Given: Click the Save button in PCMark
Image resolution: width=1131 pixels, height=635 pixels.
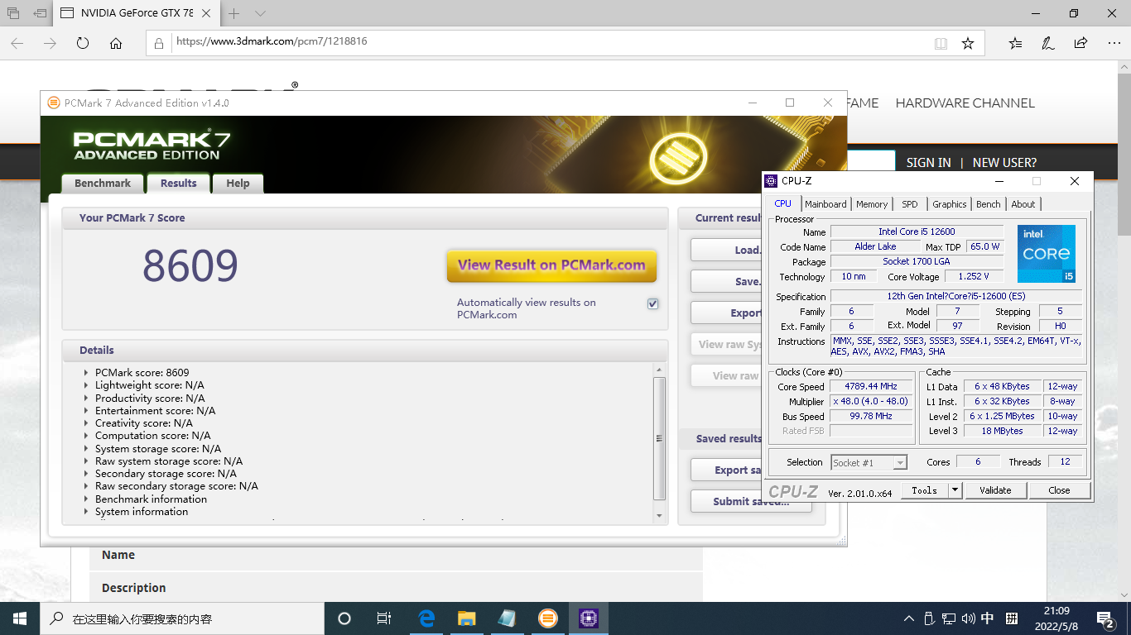Looking at the screenshot, I should pos(726,281).
